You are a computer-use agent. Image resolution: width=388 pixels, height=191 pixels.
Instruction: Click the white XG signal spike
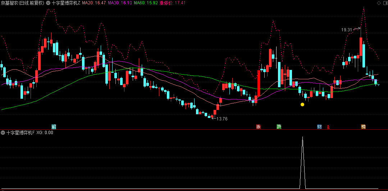tap(302, 163)
